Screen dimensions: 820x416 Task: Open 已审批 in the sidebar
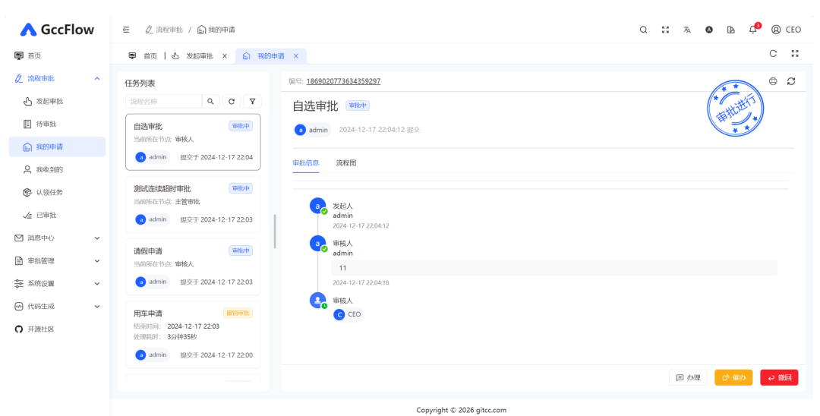point(57,215)
